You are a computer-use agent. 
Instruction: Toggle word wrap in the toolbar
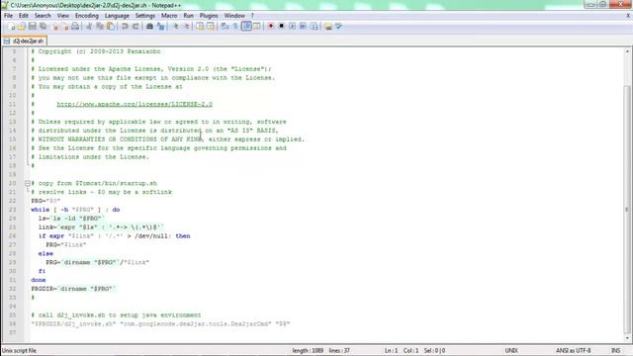pos(225,27)
